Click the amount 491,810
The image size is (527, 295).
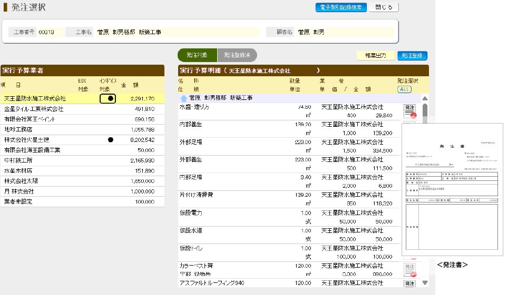(144, 109)
